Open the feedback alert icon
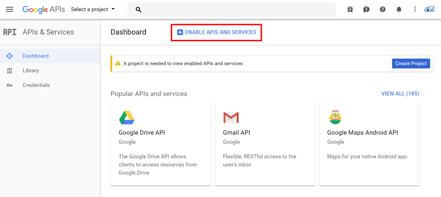 click(x=366, y=9)
